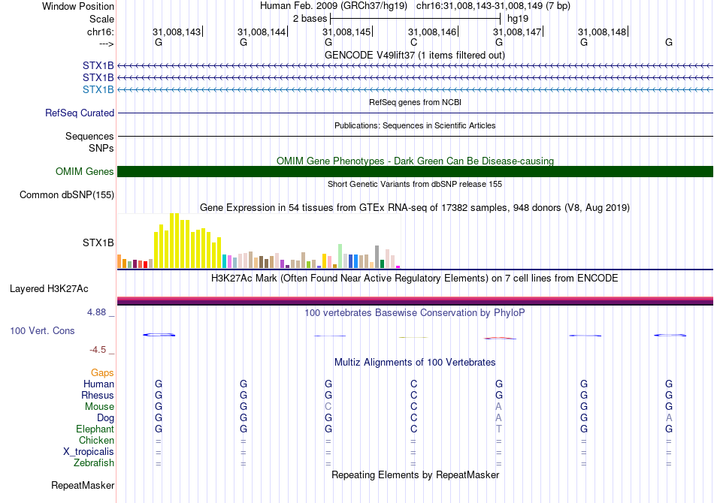The height and width of the screenshot is (503, 714).
Task: Click the Human species label
Action: [98, 384]
